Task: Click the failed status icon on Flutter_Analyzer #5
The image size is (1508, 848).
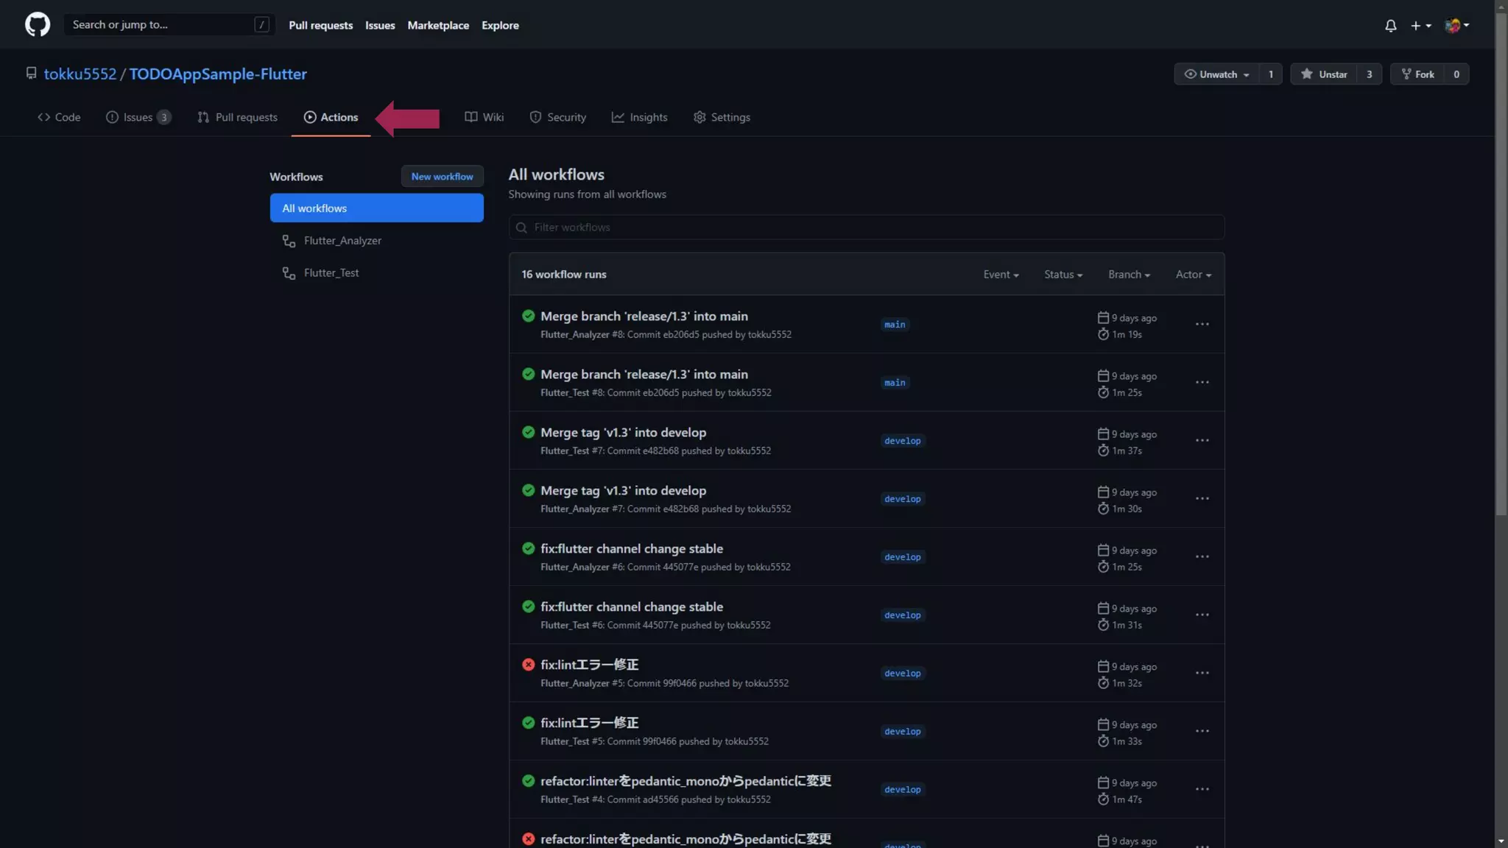Action: 528,665
